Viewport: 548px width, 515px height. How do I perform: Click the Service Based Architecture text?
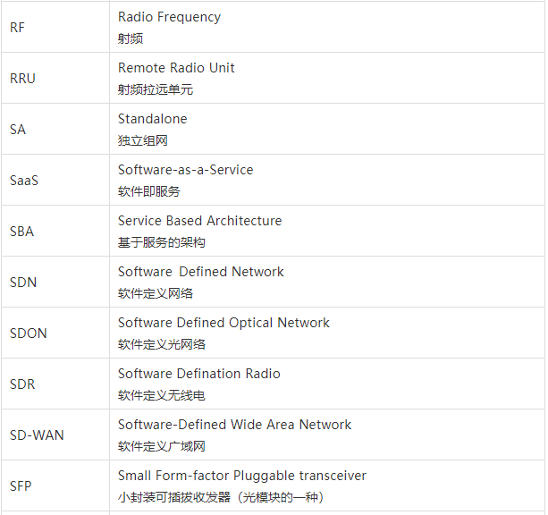pyautogui.click(x=199, y=221)
